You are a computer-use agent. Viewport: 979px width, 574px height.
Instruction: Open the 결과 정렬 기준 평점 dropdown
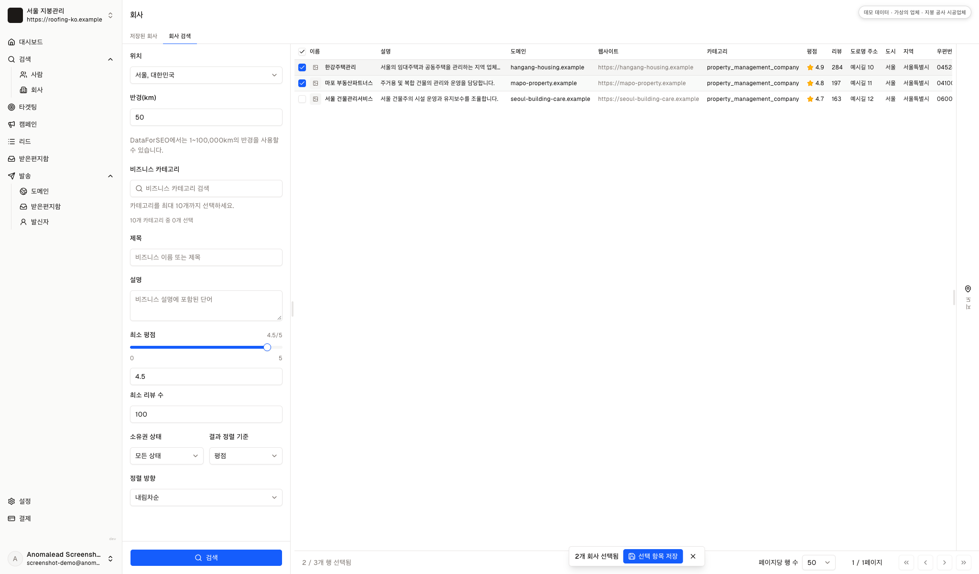pos(246,456)
